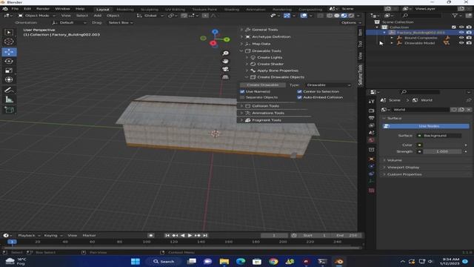Open the Render properties tab icon
Screen dimensions: 474x267
[372, 111]
